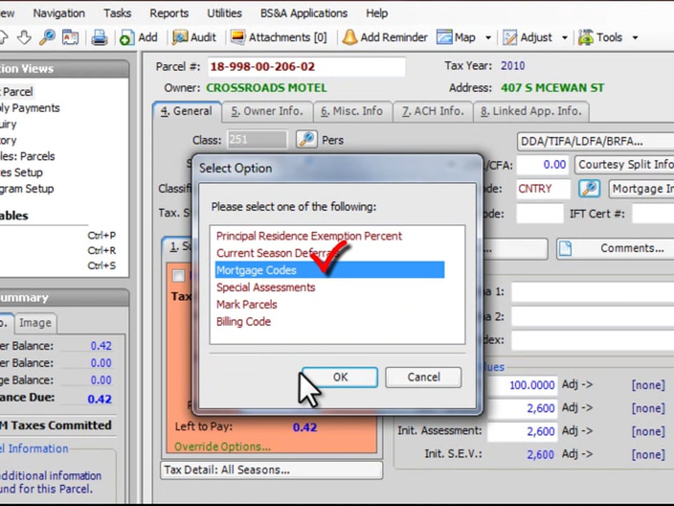
Task: Open BS&A Applications menu
Action: (x=303, y=13)
